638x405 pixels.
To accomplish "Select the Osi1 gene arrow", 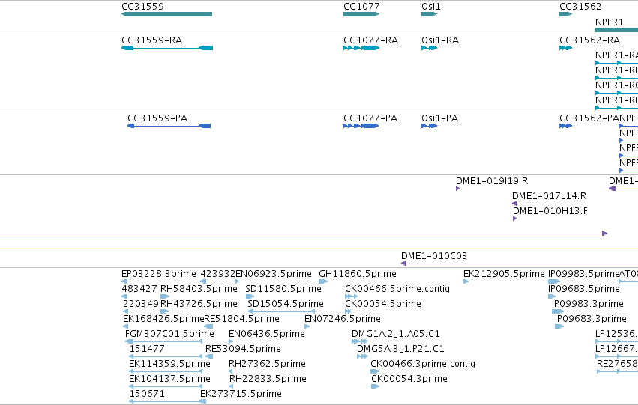I will (x=430, y=14).
